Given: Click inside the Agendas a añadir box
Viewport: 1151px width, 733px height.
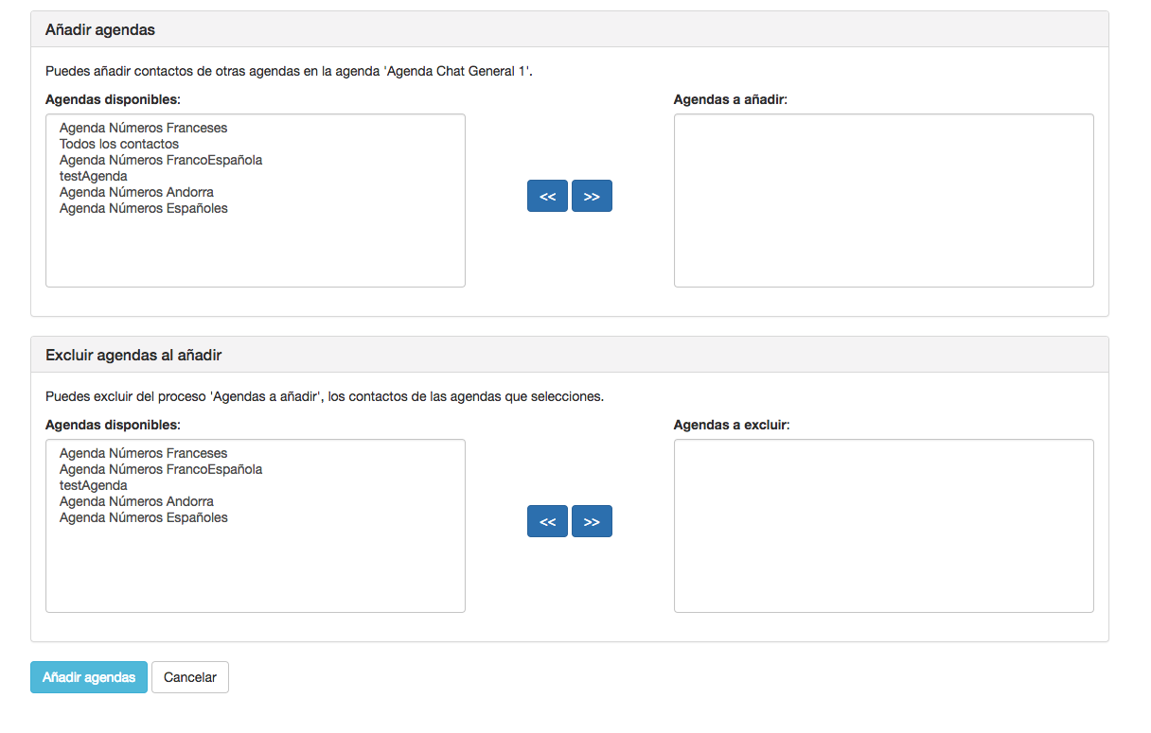Looking at the screenshot, I should [883, 201].
